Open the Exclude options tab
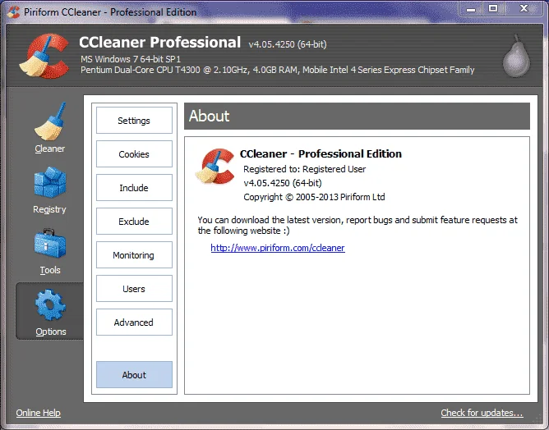 134,222
